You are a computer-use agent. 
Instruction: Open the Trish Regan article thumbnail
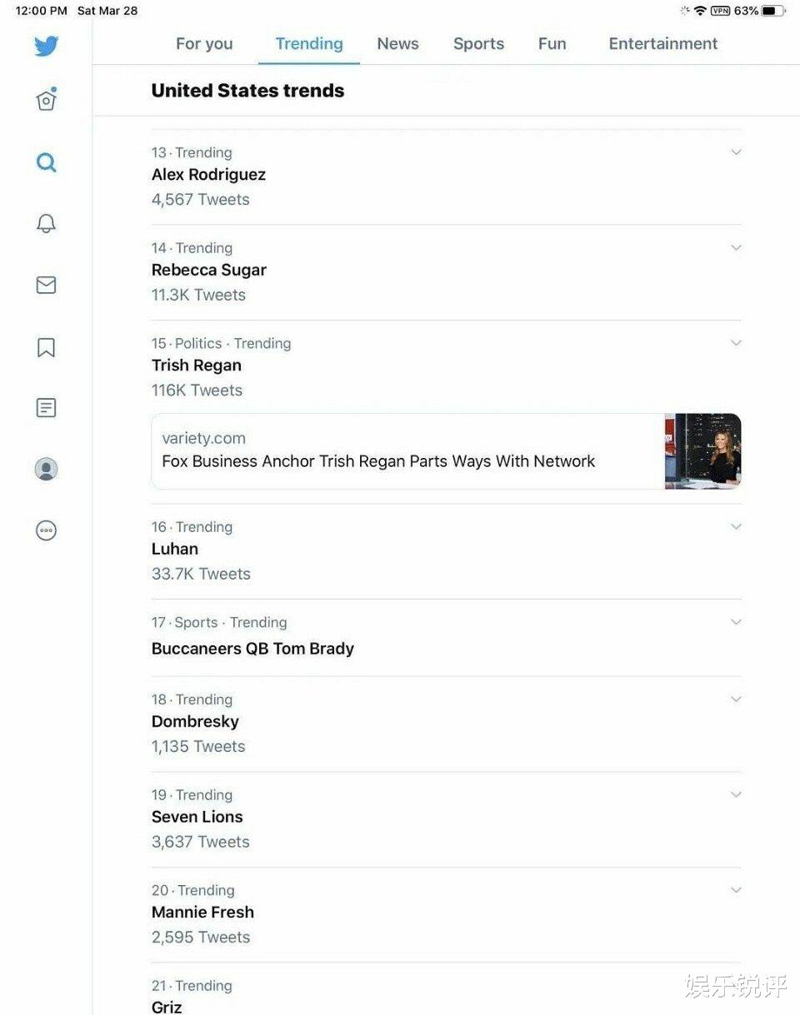(x=702, y=451)
